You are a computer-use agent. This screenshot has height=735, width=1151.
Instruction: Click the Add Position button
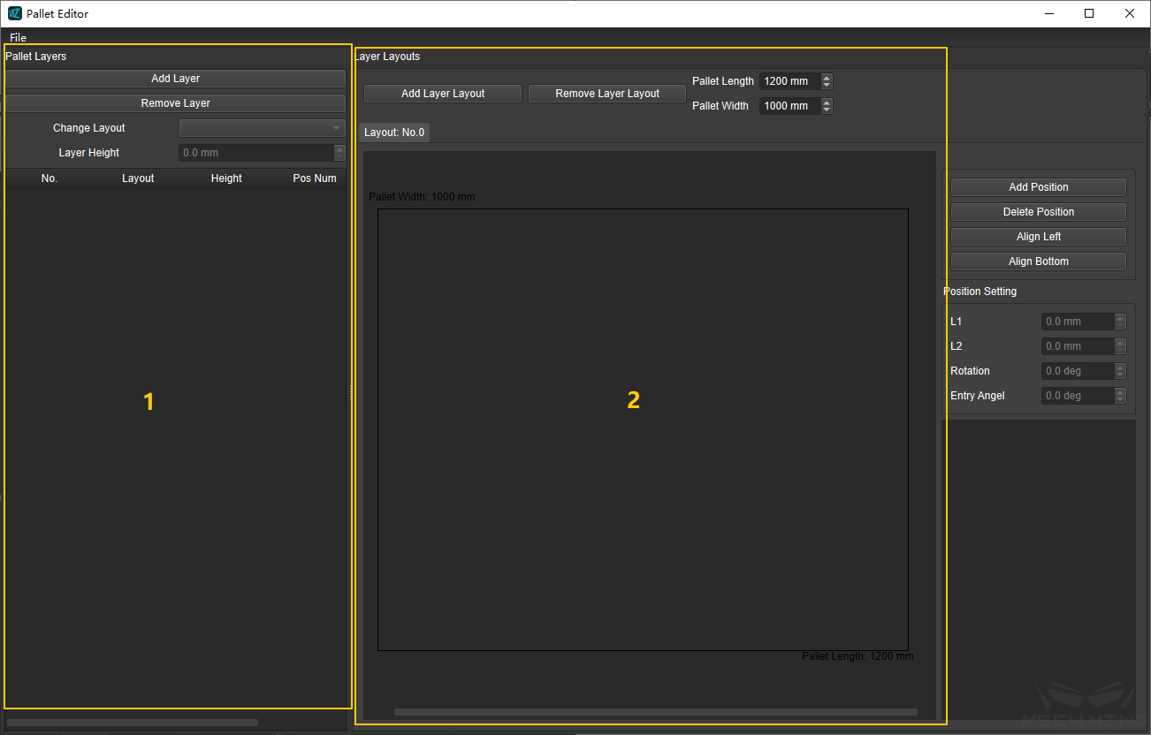[1038, 187]
